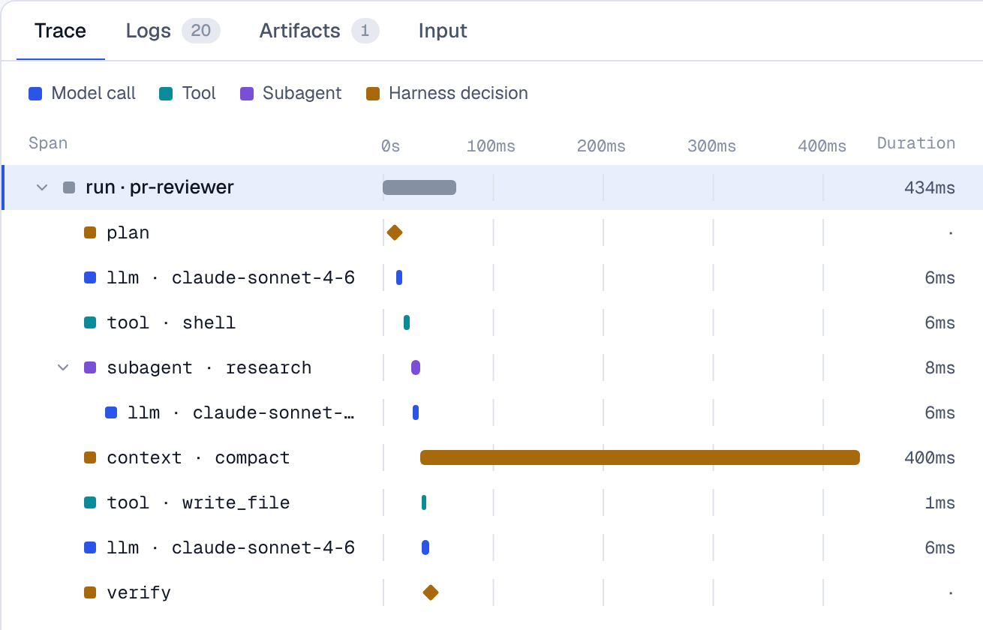Select the "plan" span name
983x630 pixels.
click(x=128, y=232)
